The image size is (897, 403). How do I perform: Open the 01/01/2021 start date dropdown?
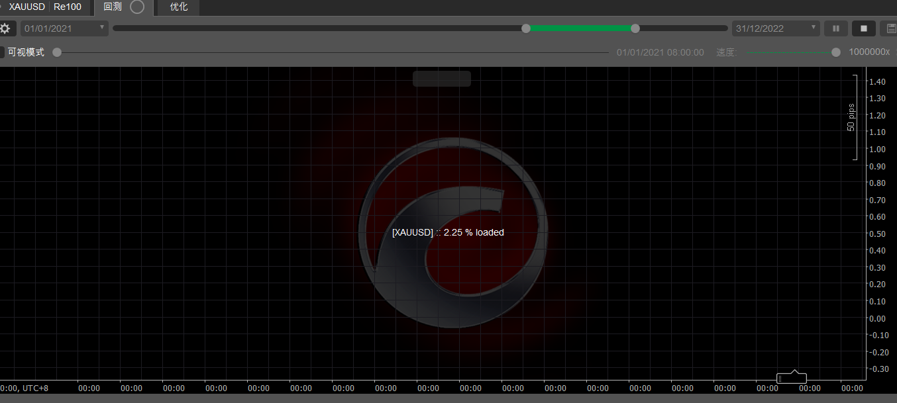click(x=64, y=28)
